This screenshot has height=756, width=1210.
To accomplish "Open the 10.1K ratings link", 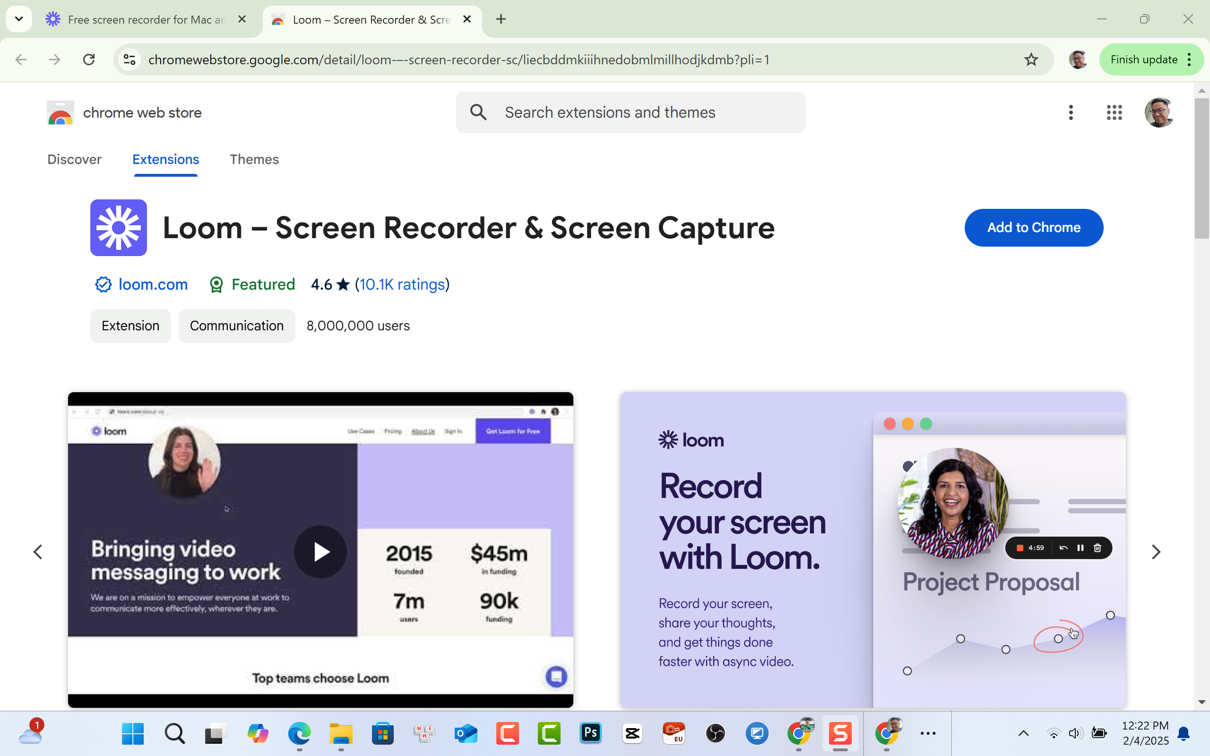I will 401,284.
